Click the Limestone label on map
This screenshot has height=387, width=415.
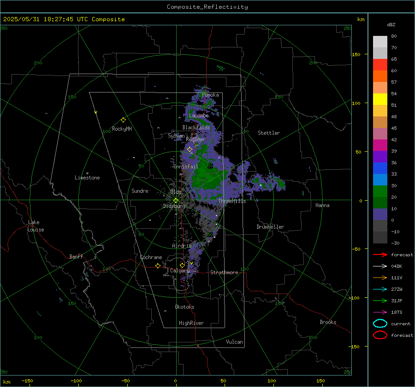(x=87, y=178)
